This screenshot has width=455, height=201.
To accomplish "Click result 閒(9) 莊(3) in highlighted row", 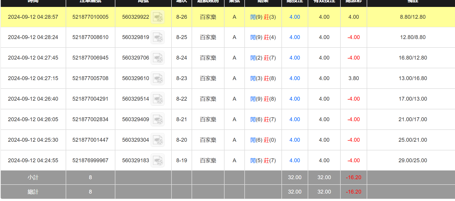I will pos(263,17).
